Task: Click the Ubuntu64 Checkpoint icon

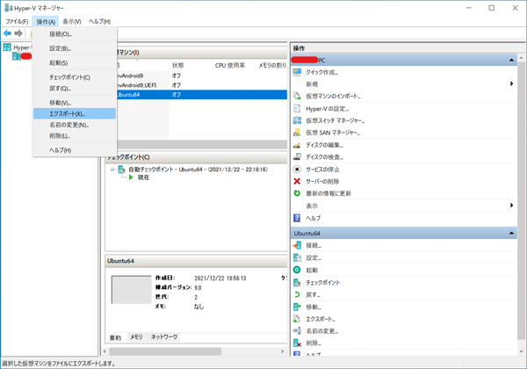Action: pyautogui.click(x=297, y=283)
